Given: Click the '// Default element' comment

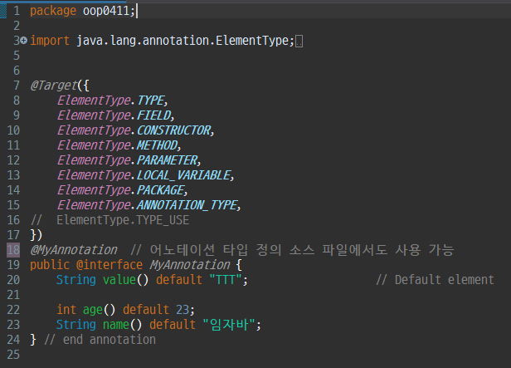Looking at the screenshot, I should tap(435, 280).
